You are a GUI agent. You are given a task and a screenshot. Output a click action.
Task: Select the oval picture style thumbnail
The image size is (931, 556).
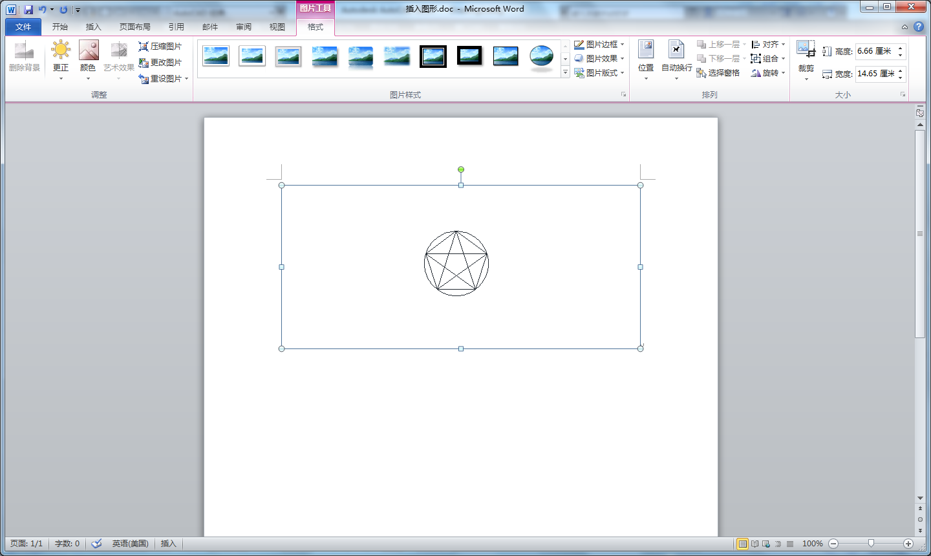[541, 57]
